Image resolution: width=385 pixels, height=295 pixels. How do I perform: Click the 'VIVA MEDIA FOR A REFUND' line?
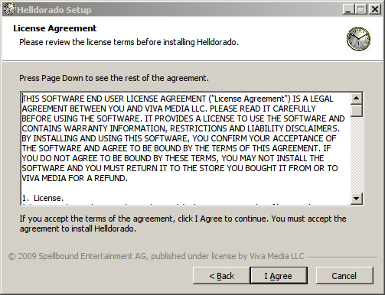tap(74, 178)
